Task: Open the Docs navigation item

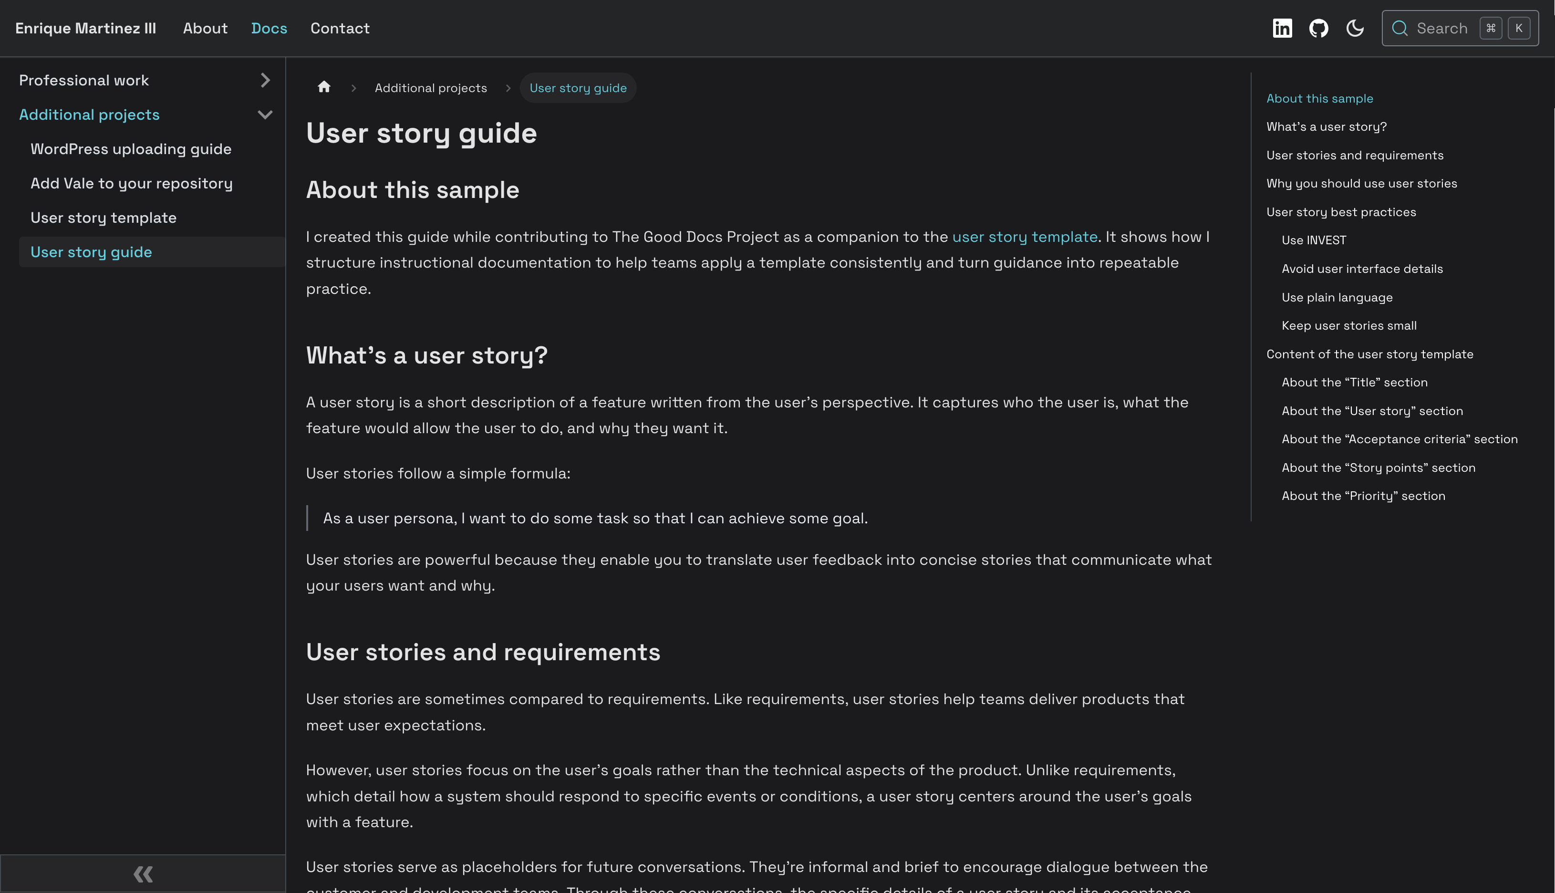Action: (x=269, y=28)
